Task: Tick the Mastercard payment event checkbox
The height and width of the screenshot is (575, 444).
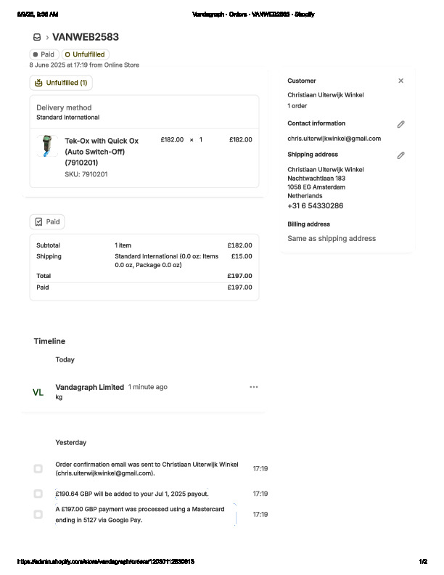Action: [38, 514]
